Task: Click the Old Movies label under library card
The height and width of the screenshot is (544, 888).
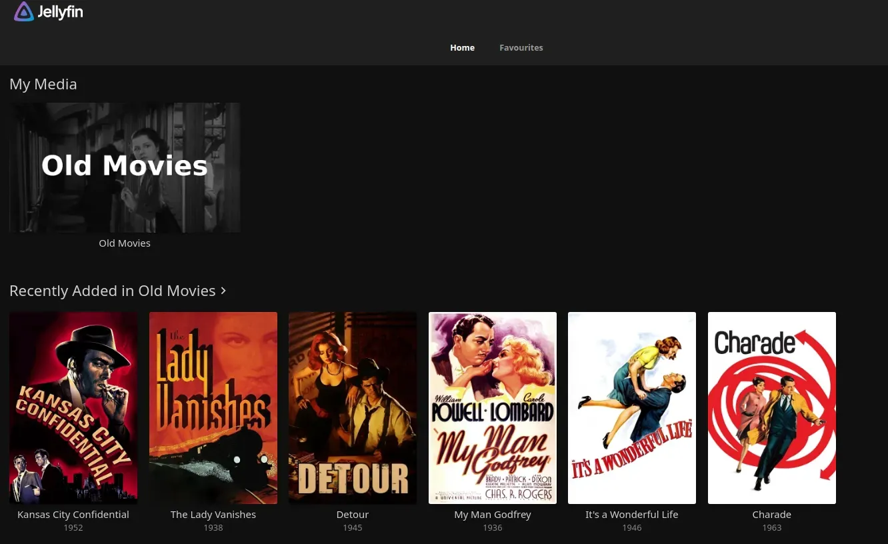Action: 125,243
